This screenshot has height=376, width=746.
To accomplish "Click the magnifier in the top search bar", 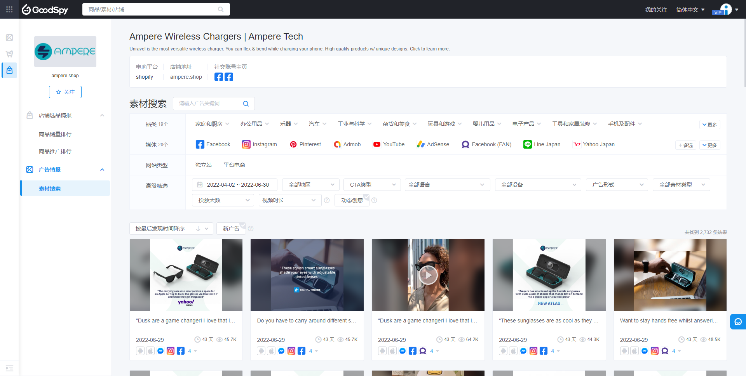I will pos(221,9).
